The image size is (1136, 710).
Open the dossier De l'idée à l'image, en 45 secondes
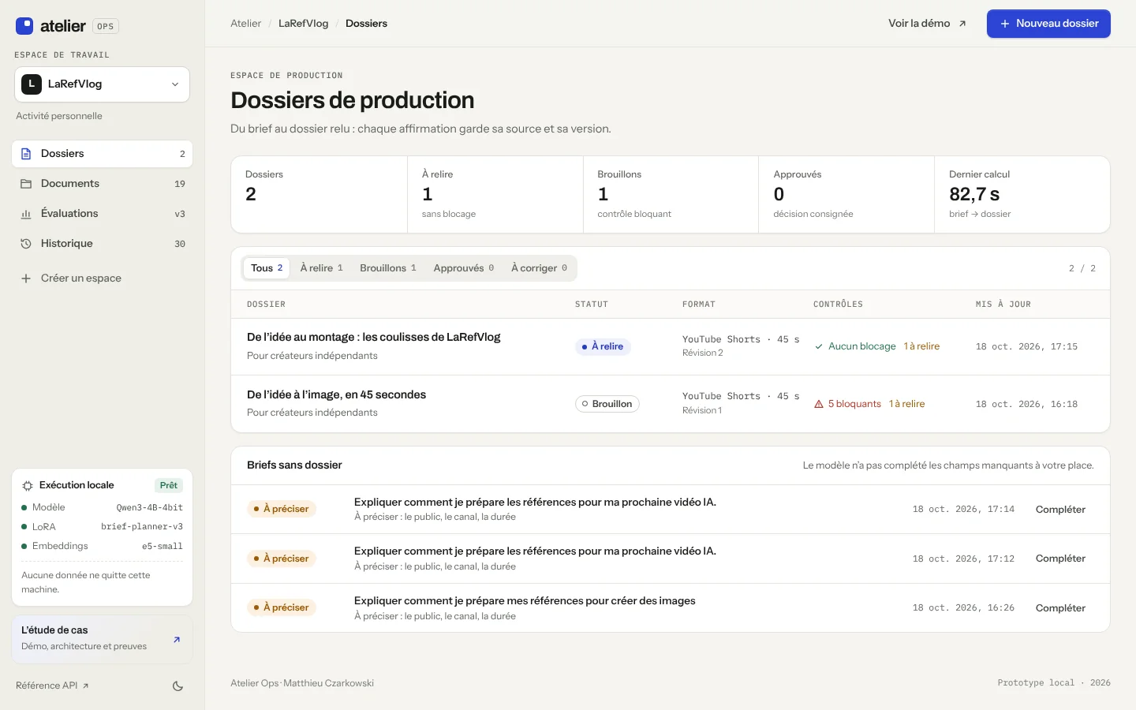pos(336,394)
